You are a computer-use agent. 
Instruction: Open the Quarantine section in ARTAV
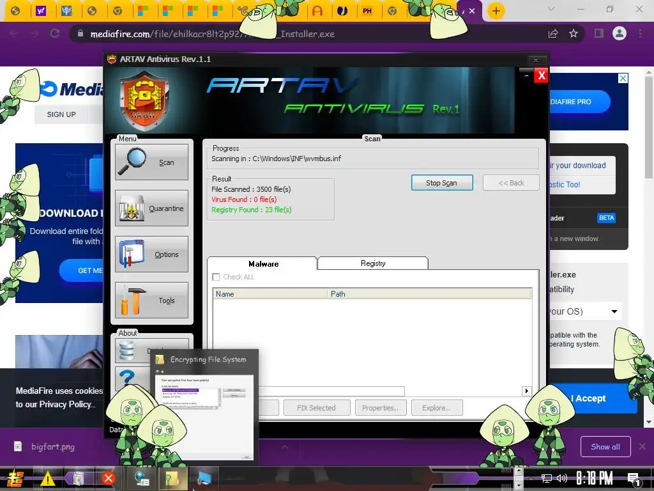pyautogui.click(x=151, y=208)
